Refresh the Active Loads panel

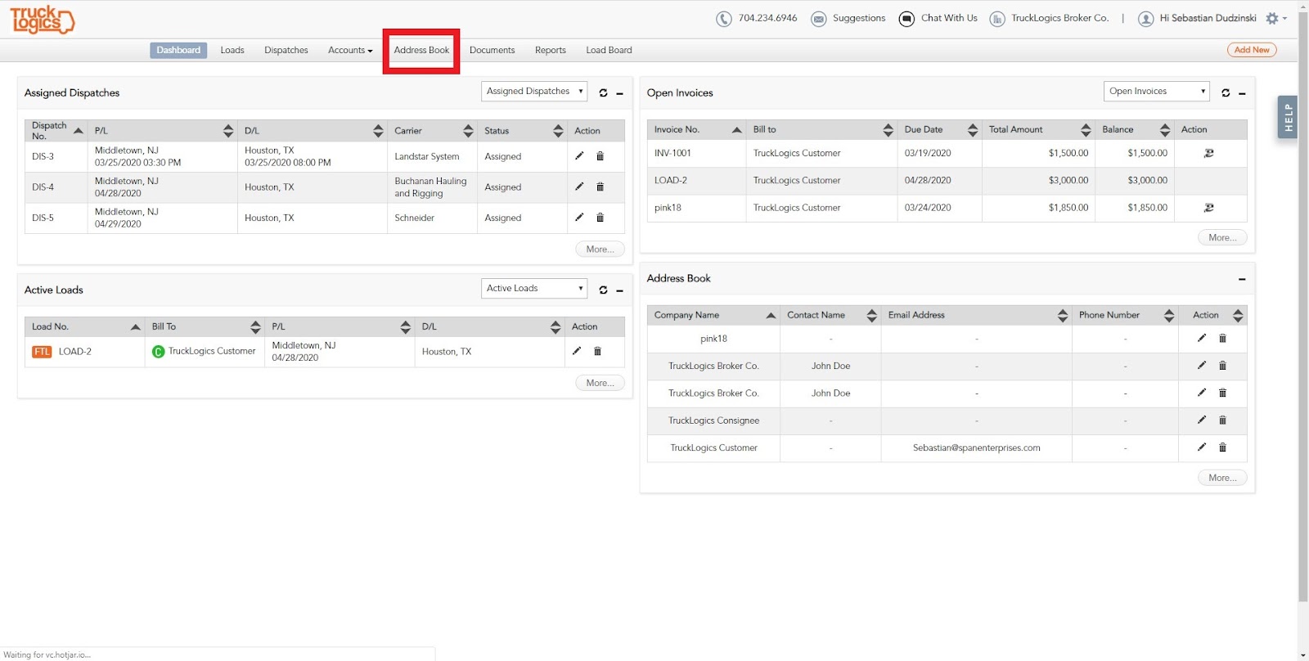click(x=603, y=290)
